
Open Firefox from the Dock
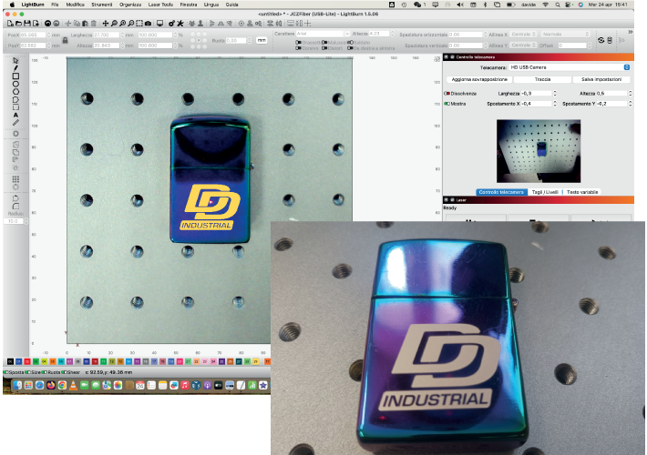pos(51,385)
